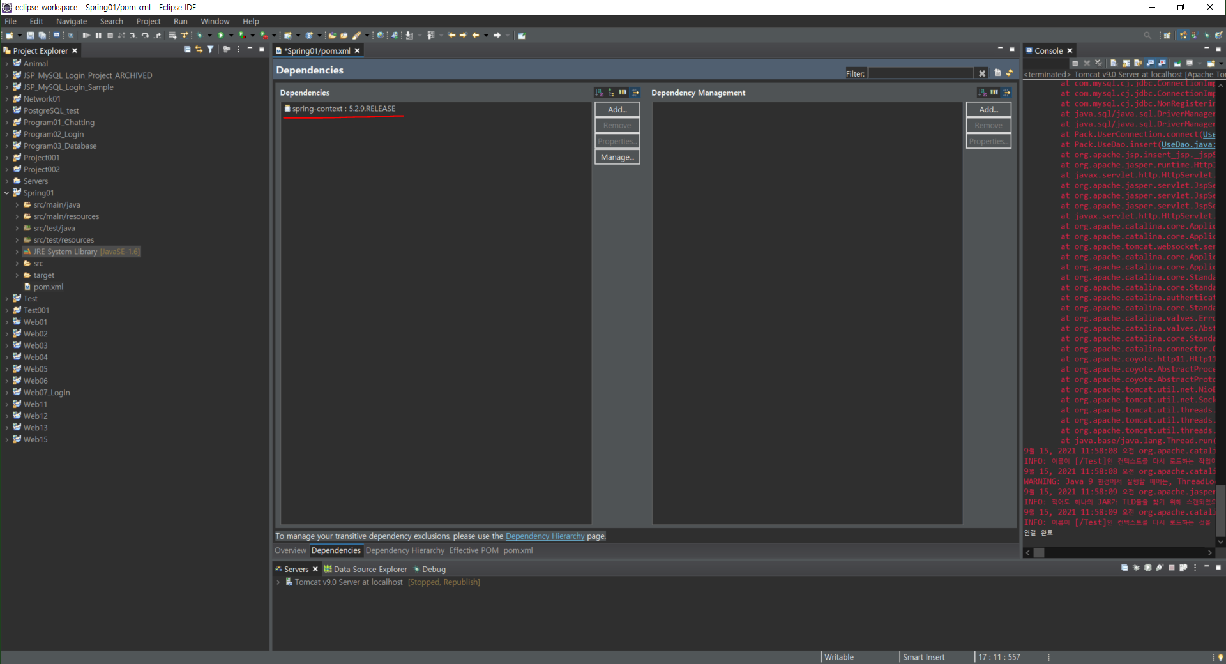Switch to Dependency Hierarchy tab
Image resolution: width=1226 pixels, height=664 pixels.
tap(405, 550)
